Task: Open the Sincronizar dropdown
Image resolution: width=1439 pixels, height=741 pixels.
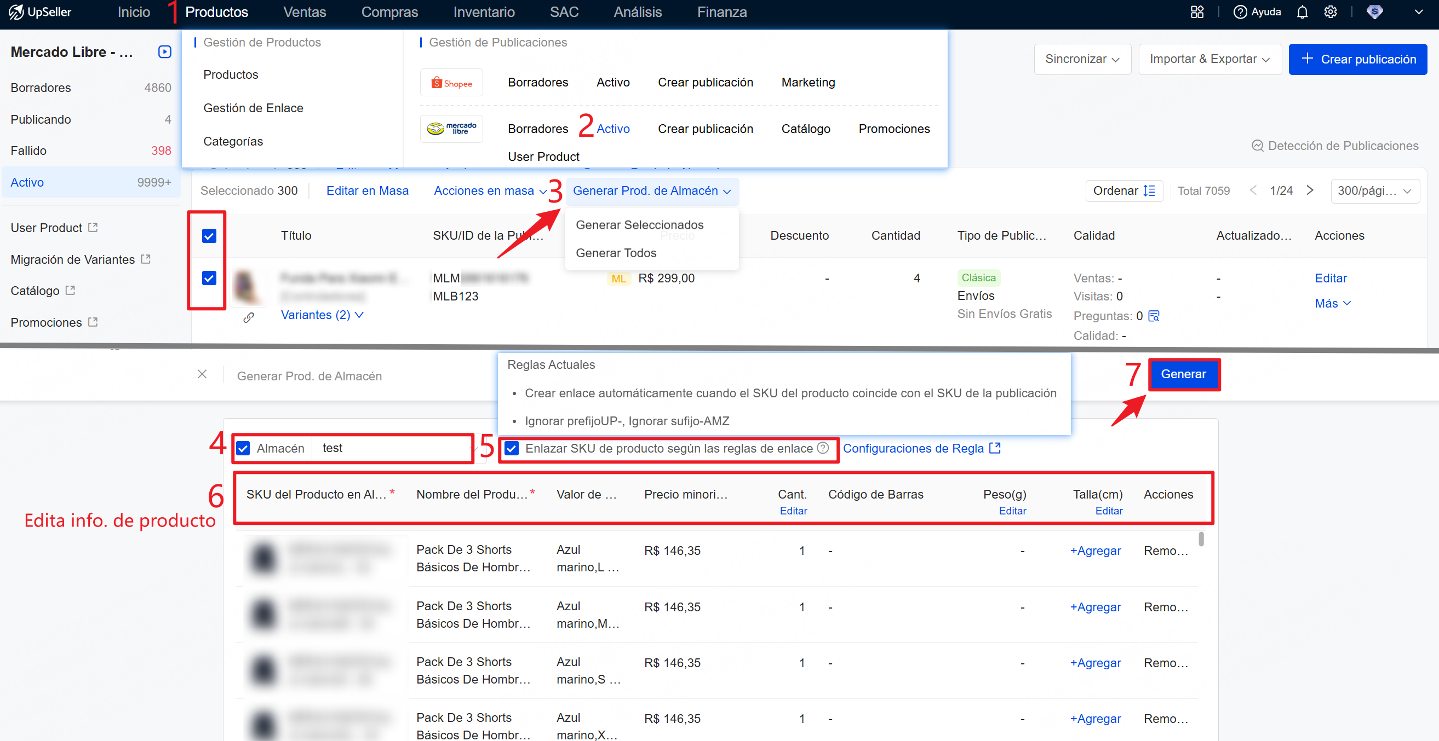Action: click(1082, 59)
